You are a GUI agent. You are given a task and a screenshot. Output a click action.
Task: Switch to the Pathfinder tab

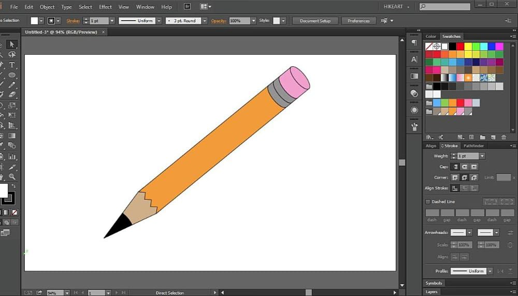point(473,146)
